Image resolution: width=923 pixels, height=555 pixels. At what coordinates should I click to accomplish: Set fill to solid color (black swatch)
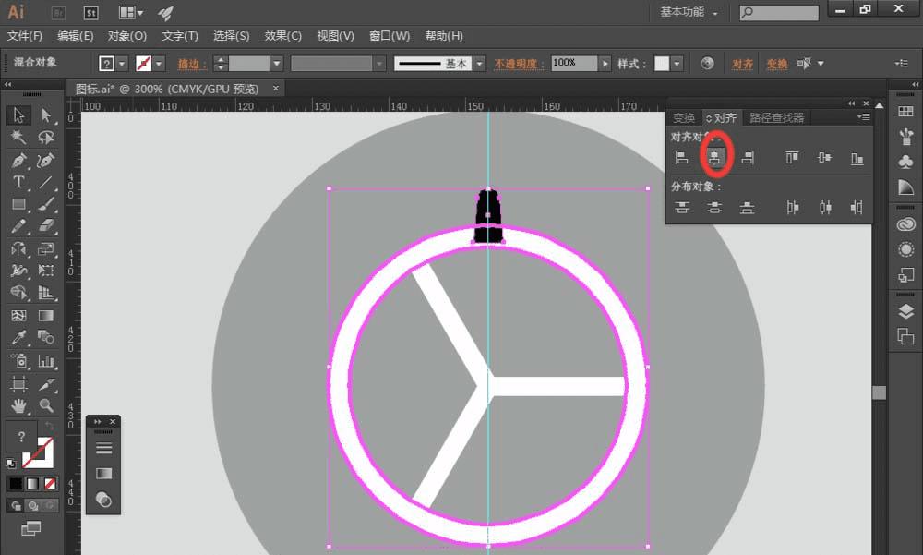(16, 484)
